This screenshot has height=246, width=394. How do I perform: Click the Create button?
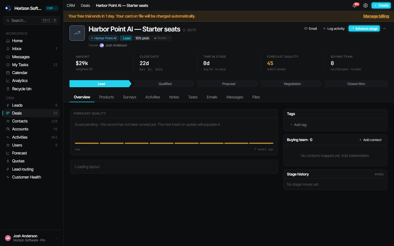(x=381, y=5)
